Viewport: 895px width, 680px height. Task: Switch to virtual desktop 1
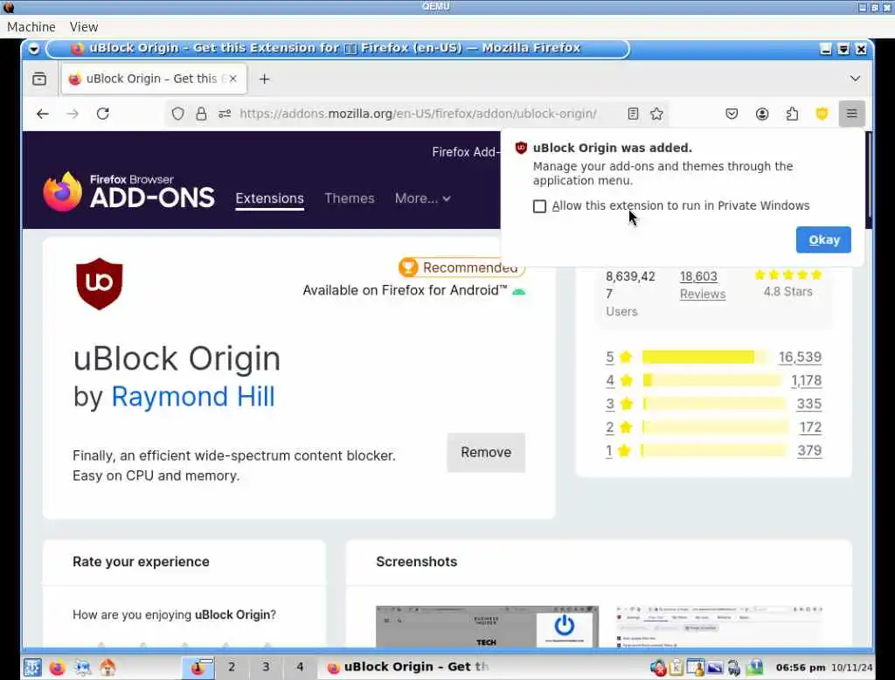198,667
